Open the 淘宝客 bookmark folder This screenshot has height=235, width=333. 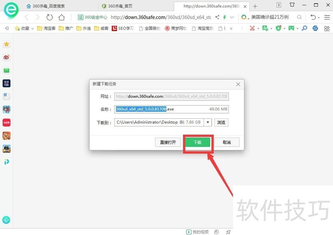(46, 28)
